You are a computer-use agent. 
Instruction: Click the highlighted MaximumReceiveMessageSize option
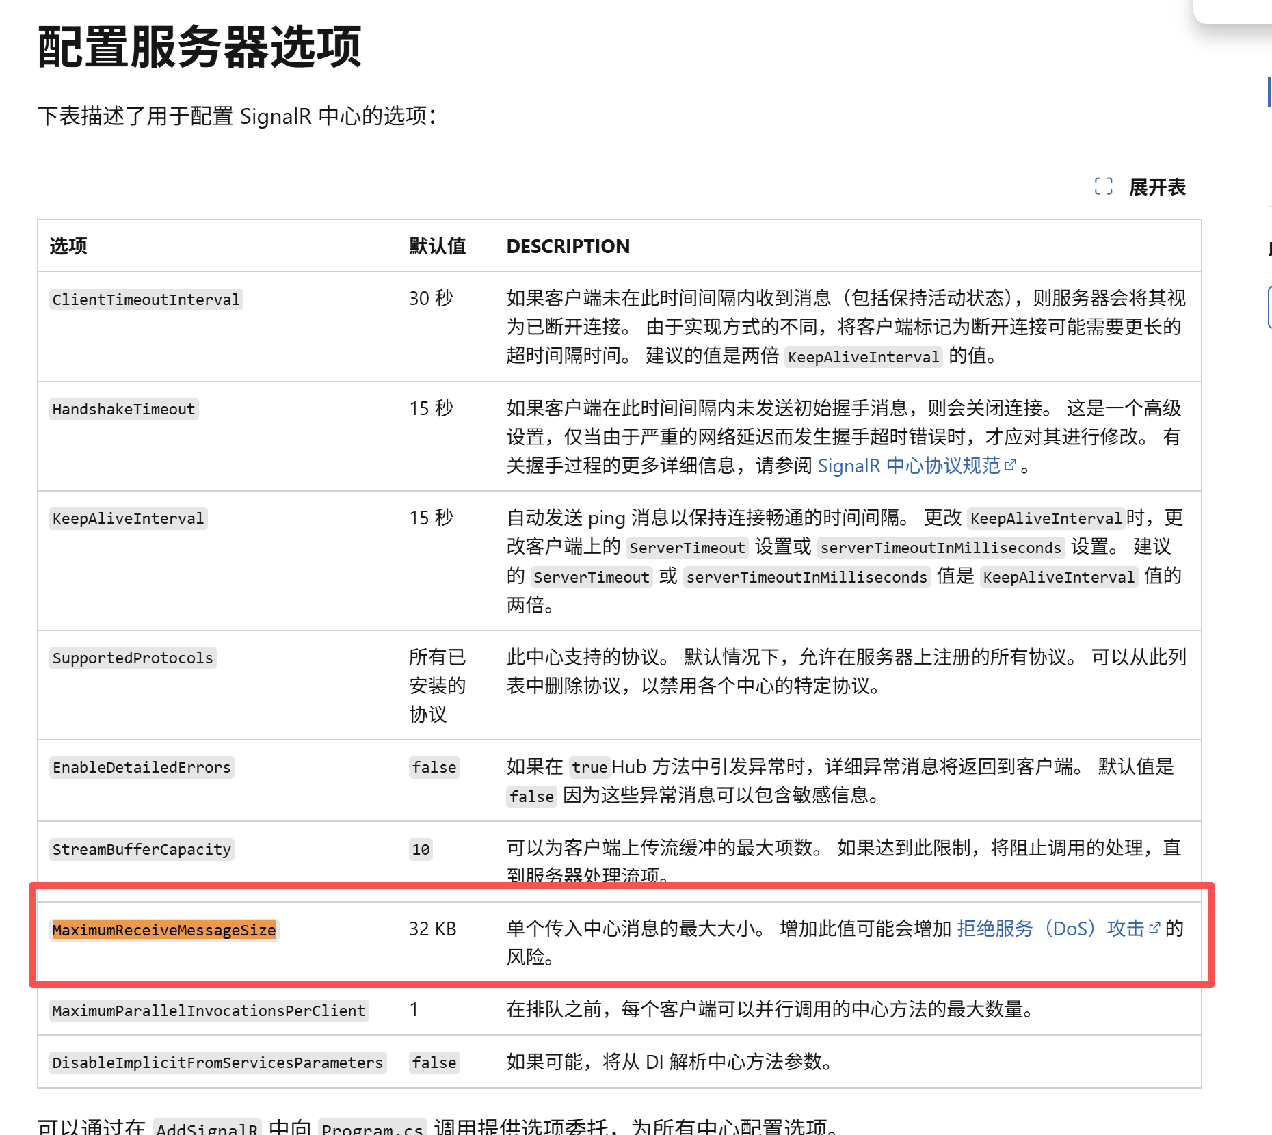(x=164, y=930)
